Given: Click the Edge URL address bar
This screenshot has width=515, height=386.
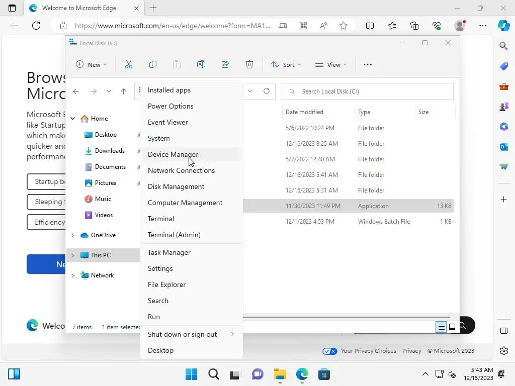Looking at the screenshot, I should coord(172,26).
